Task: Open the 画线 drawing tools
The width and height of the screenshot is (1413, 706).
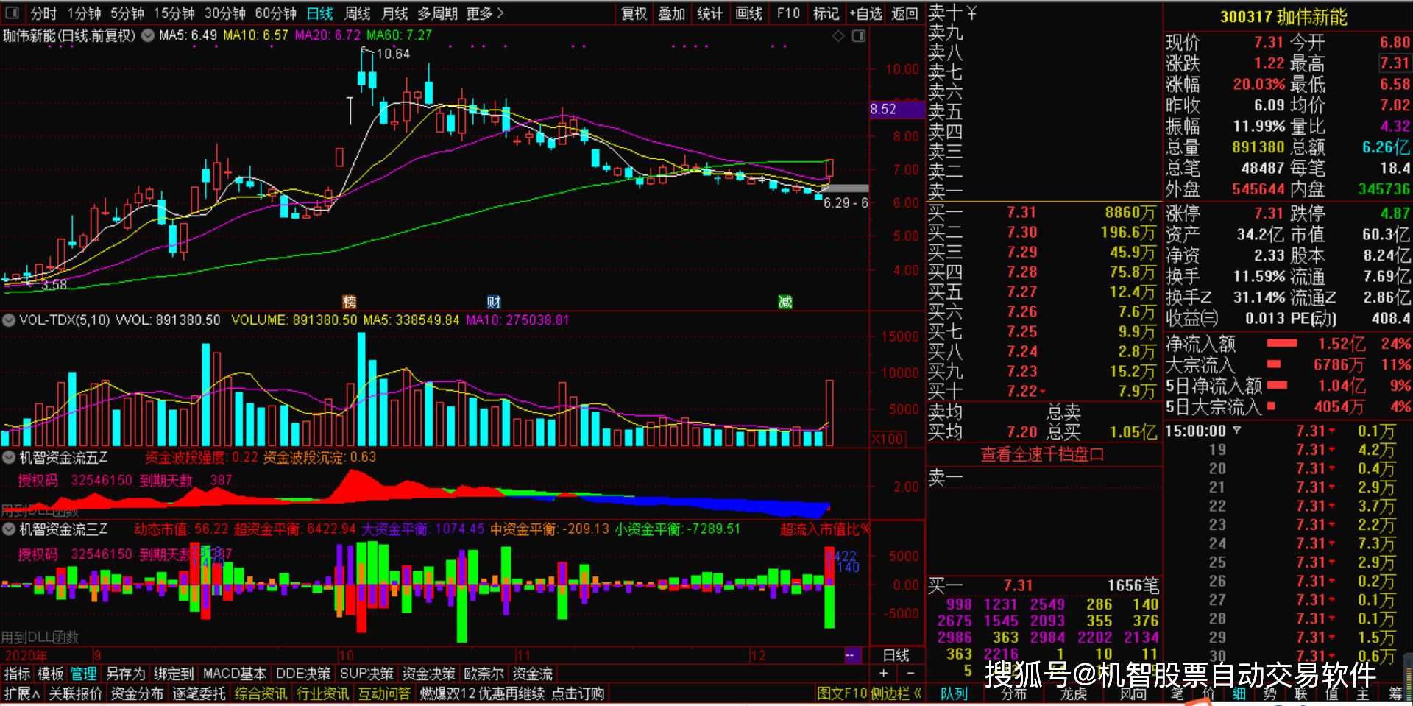Action: pyautogui.click(x=749, y=13)
